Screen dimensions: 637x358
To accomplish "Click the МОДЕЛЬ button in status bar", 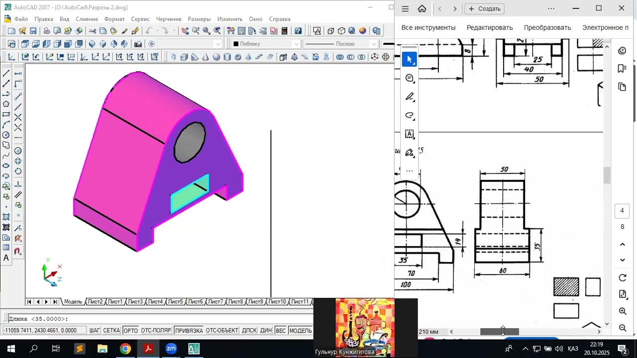I will pos(301,331).
